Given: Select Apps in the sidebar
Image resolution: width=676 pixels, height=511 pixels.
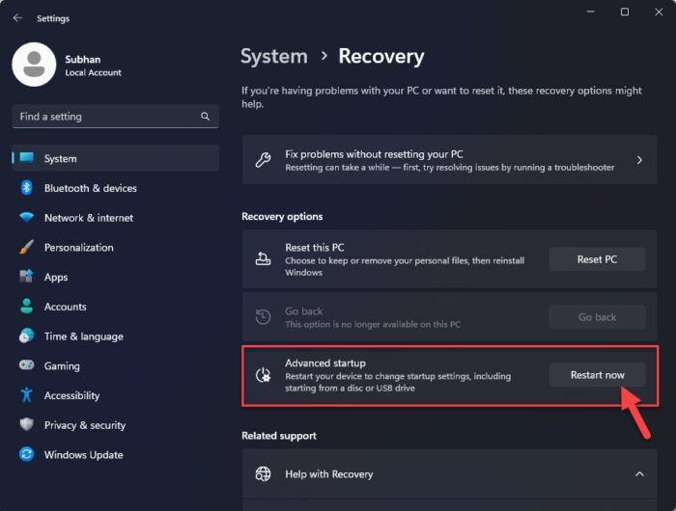Looking at the screenshot, I should (116, 277).
